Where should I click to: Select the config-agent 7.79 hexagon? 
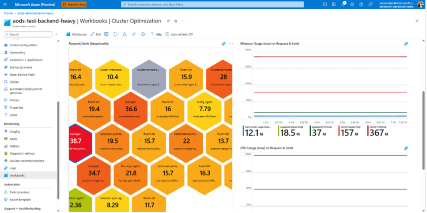pyautogui.click(x=204, y=111)
